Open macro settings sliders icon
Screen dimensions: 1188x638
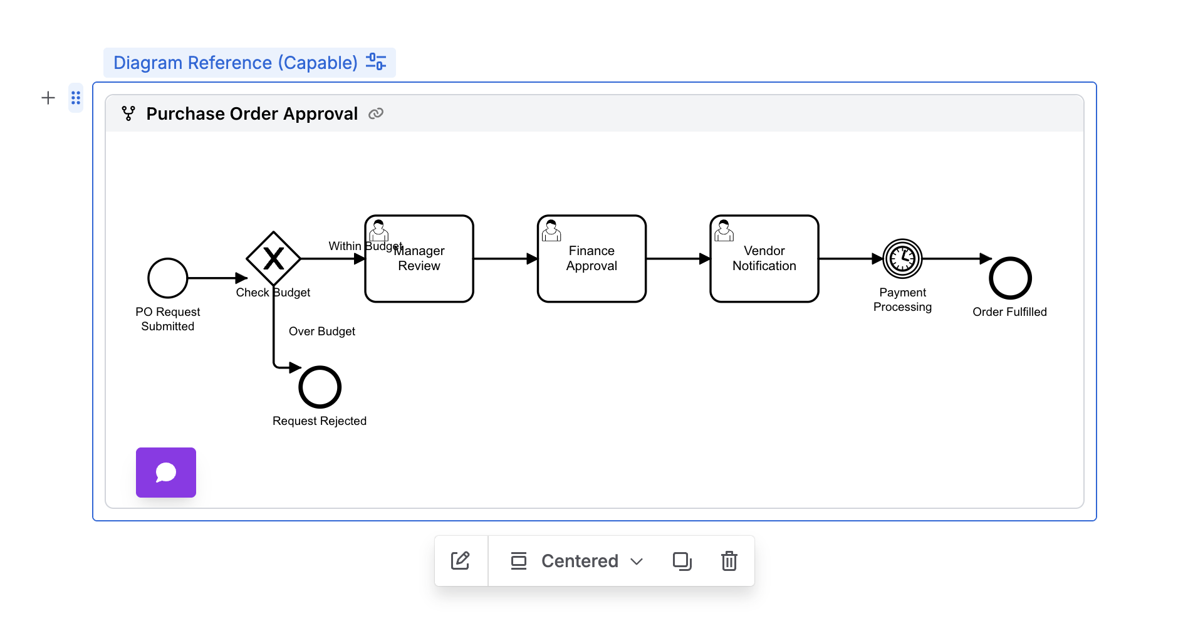(x=376, y=62)
